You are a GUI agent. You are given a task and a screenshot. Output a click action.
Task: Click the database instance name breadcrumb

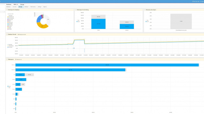tap(16, 4)
